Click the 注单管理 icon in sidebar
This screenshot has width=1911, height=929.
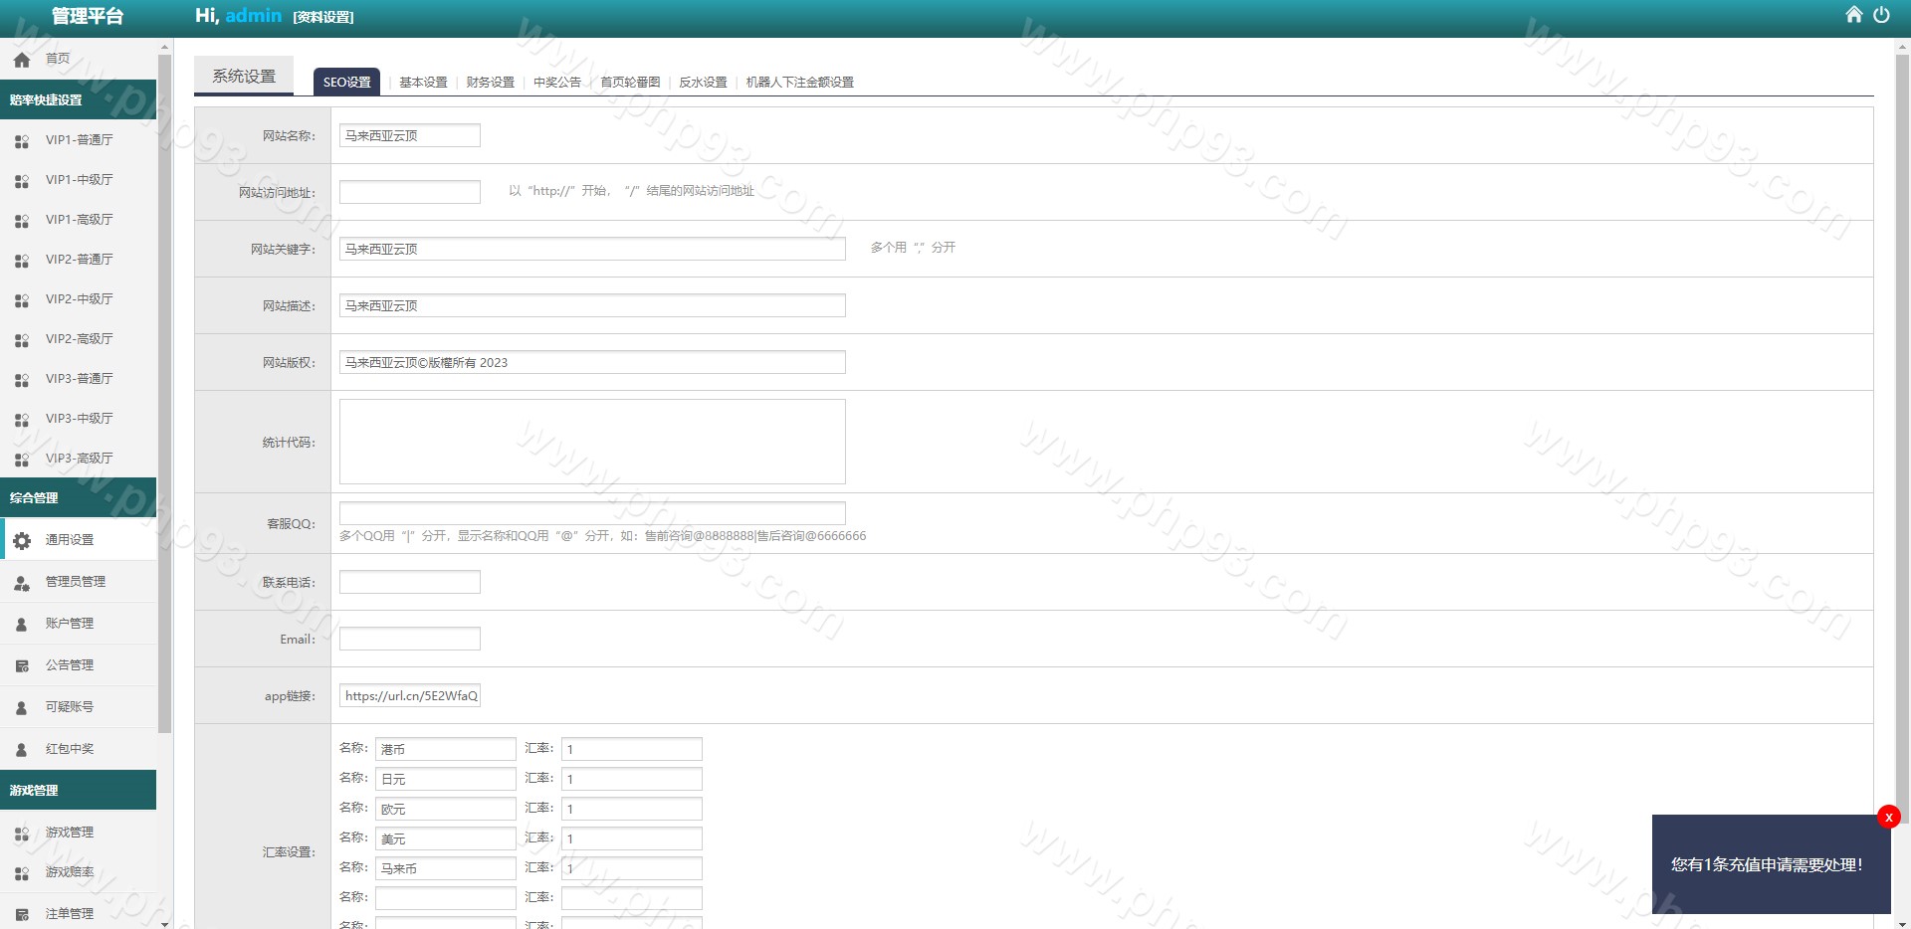pyautogui.click(x=22, y=914)
